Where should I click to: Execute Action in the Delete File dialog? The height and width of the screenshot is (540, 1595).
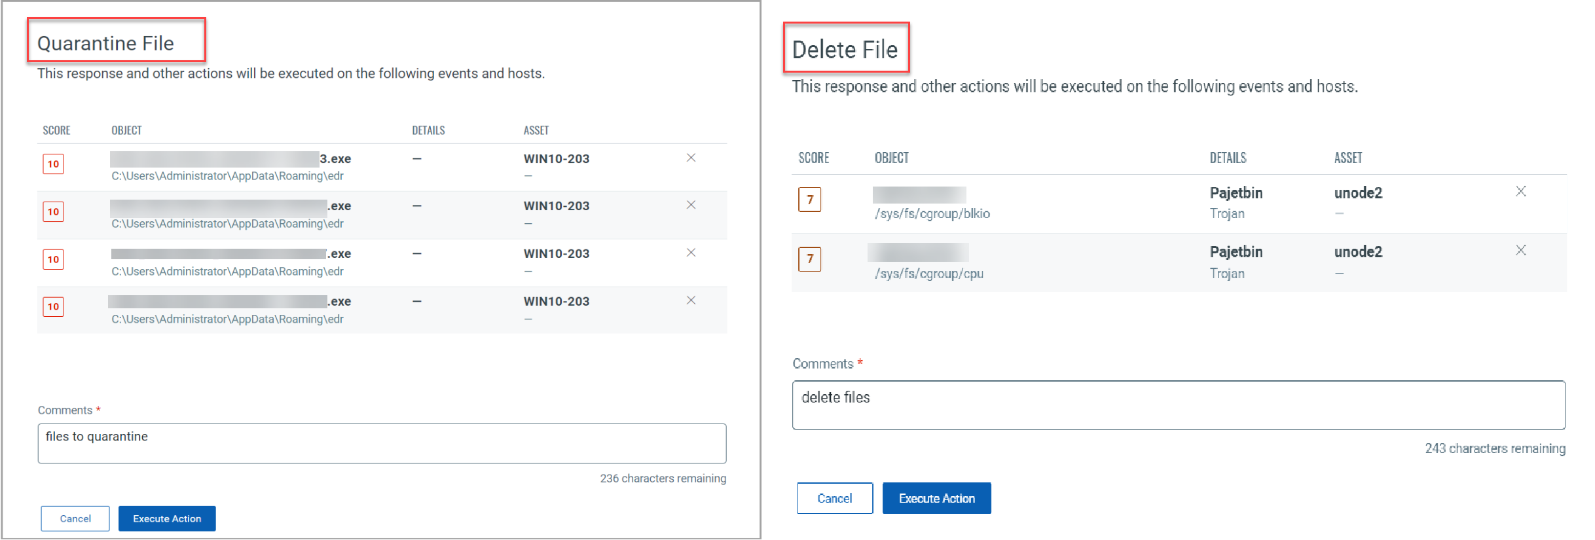[x=937, y=498]
